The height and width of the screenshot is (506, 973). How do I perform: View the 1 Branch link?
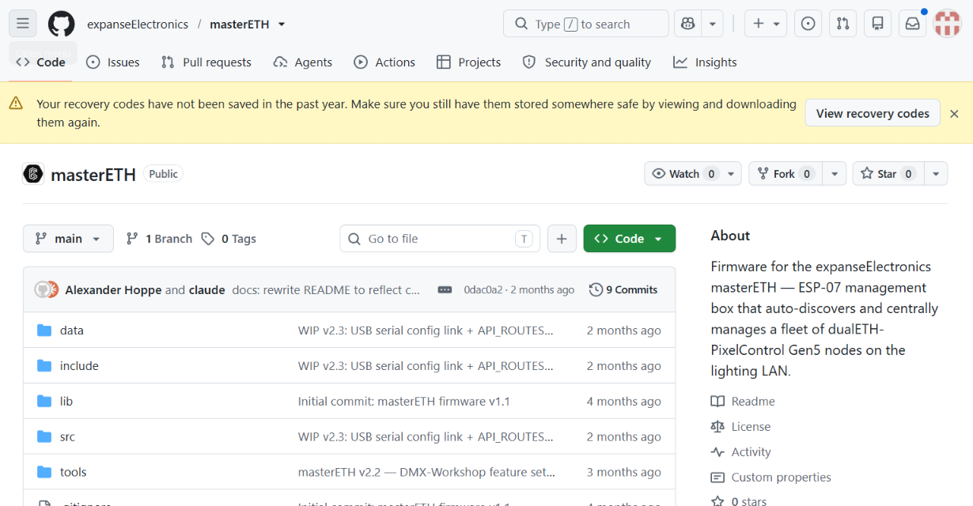(159, 239)
